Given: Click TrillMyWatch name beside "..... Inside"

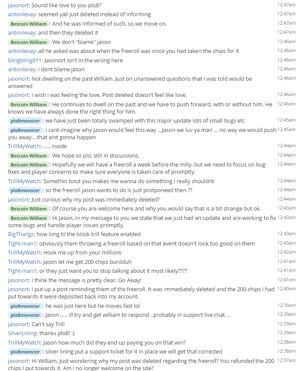Looking at the screenshot, I should [x=24, y=146].
